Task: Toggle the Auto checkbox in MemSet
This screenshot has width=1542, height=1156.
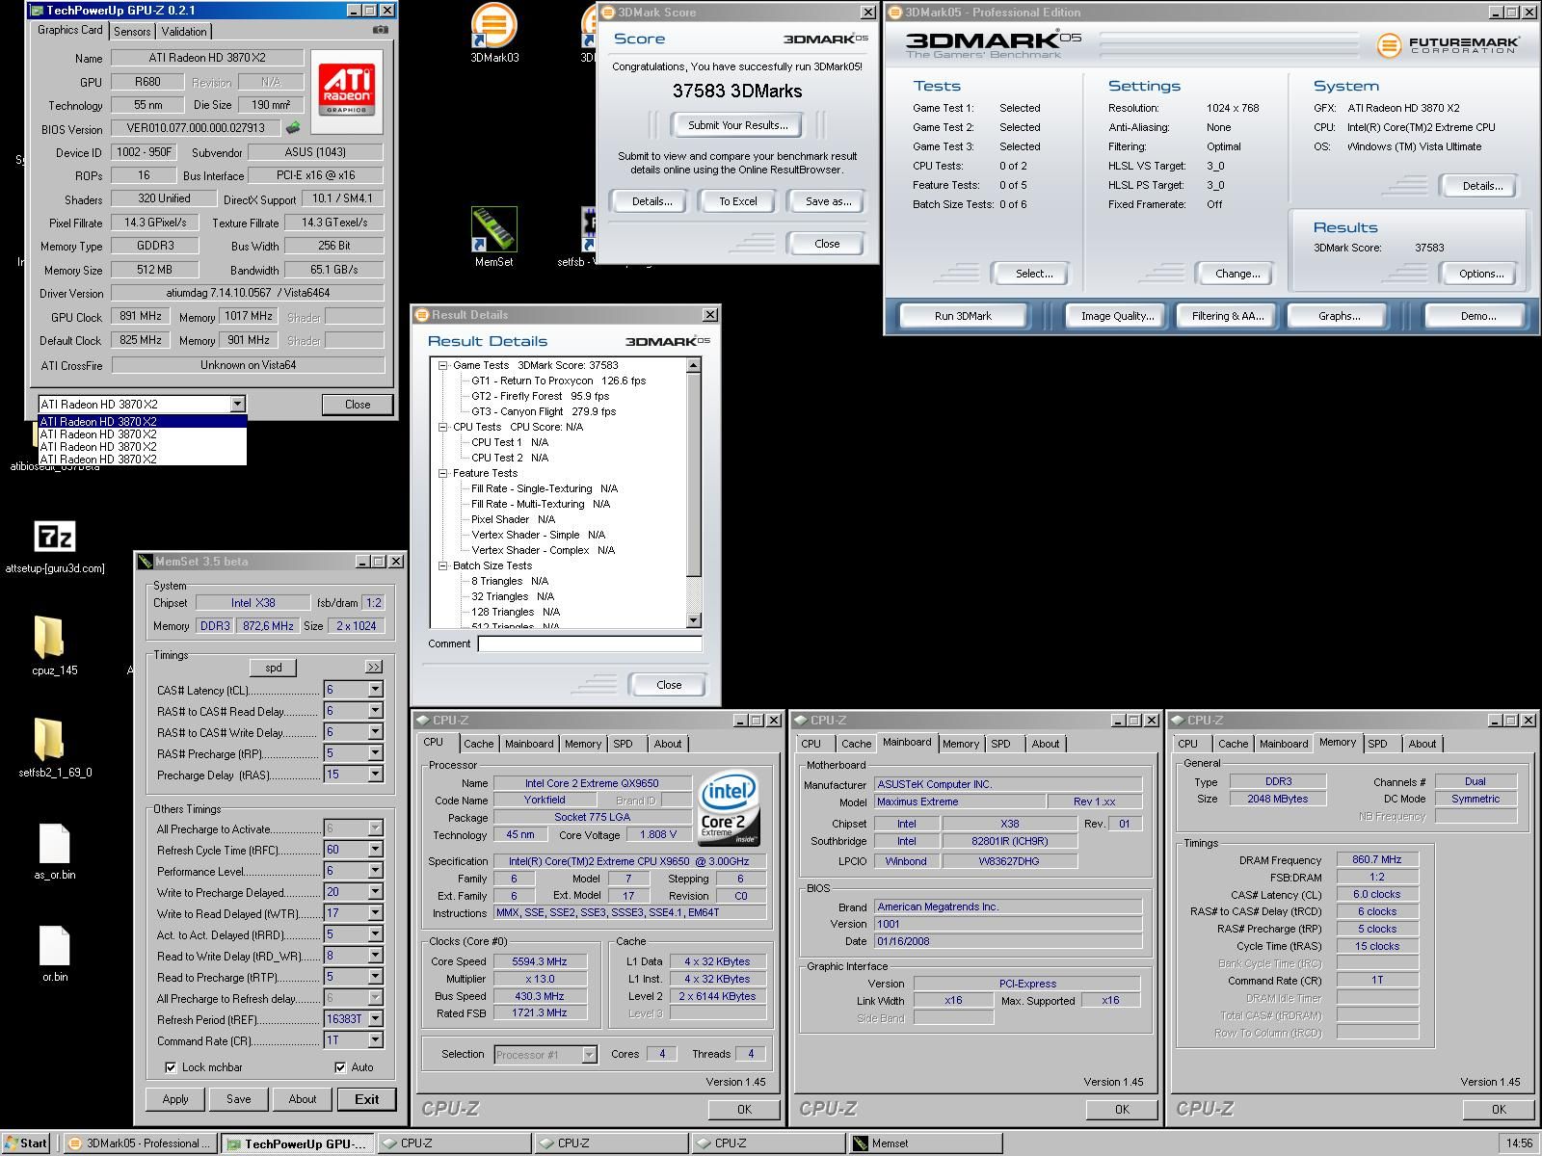Action: tap(340, 1067)
